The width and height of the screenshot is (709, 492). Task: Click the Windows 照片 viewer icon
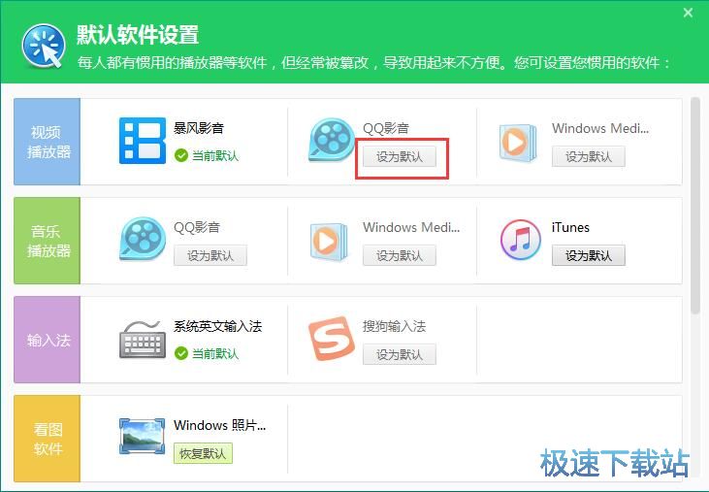pyautogui.click(x=142, y=437)
